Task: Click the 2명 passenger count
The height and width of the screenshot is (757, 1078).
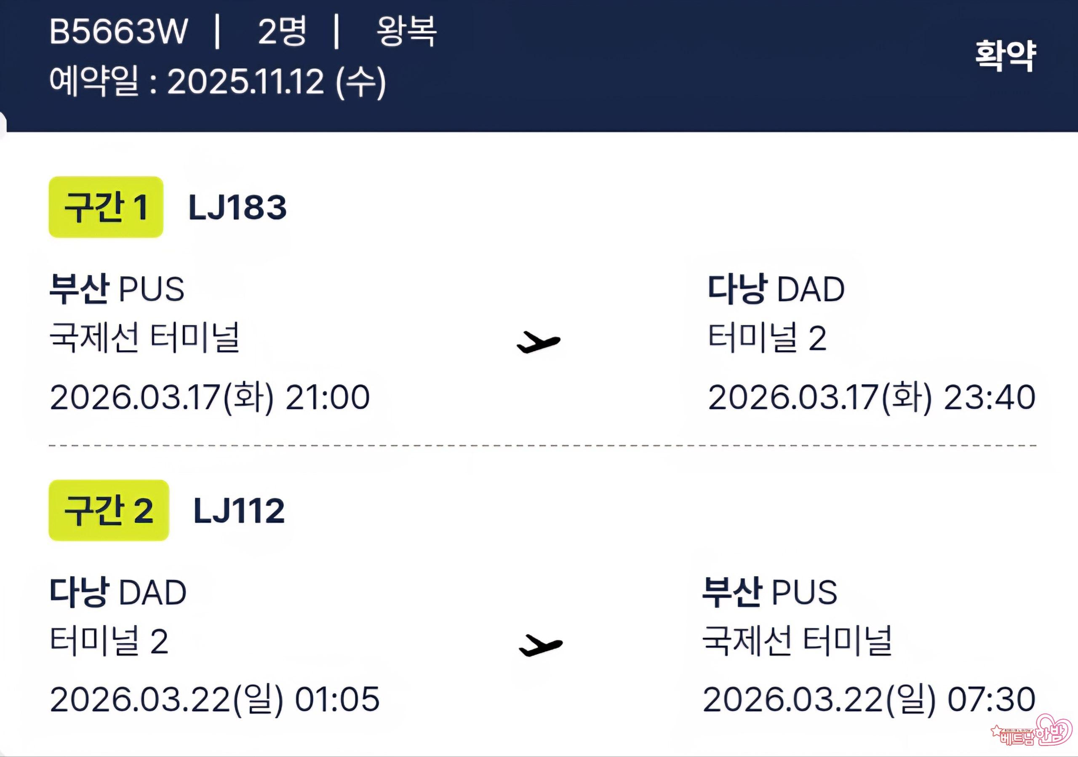Action: 282,32
